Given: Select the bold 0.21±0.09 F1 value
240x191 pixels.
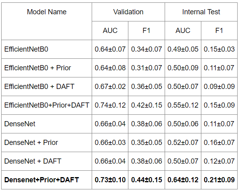Looking at the screenshot, I should (x=219, y=180).
